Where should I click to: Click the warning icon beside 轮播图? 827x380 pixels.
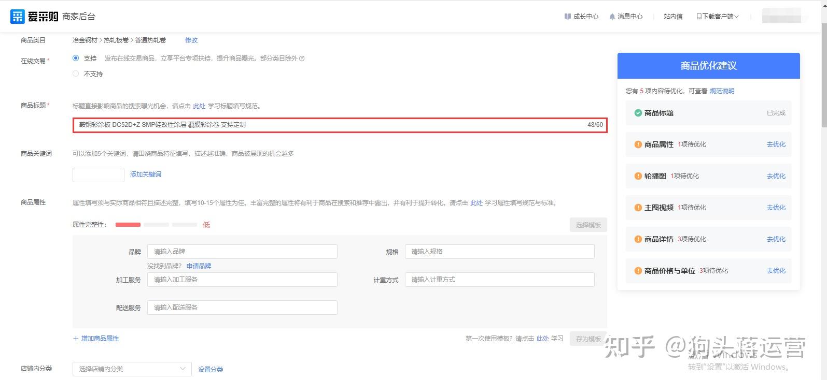point(638,176)
